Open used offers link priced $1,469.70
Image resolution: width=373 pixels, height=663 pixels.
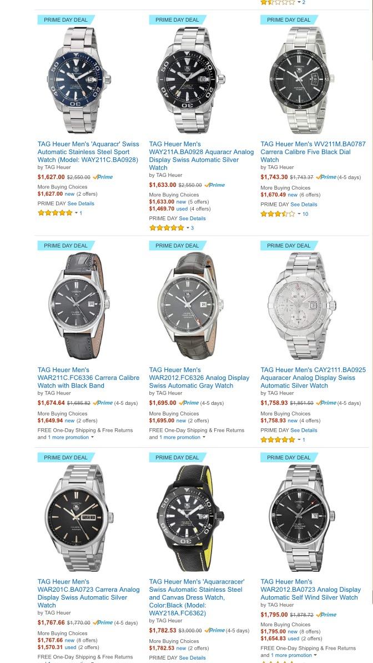point(182,209)
